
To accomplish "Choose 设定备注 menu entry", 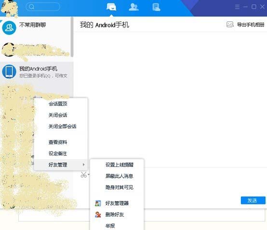I will [61, 153].
